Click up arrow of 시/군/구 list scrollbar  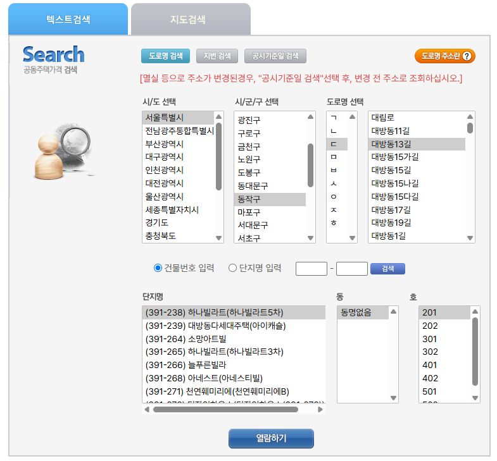(311, 117)
